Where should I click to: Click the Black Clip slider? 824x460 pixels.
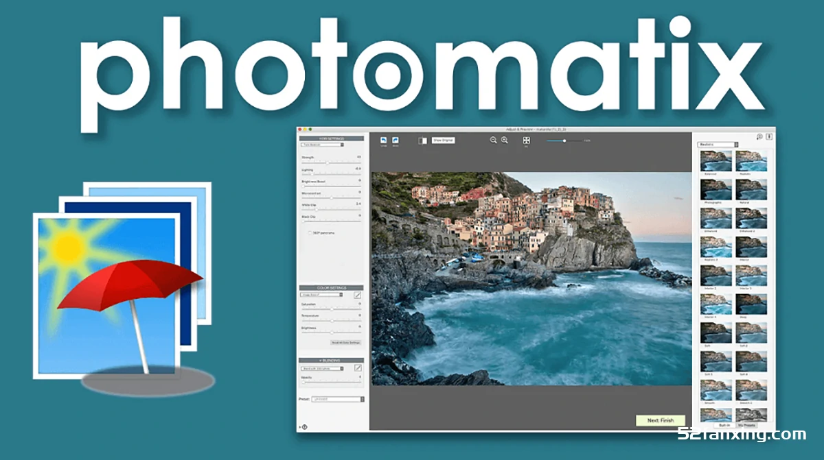click(x=331, y=221)
